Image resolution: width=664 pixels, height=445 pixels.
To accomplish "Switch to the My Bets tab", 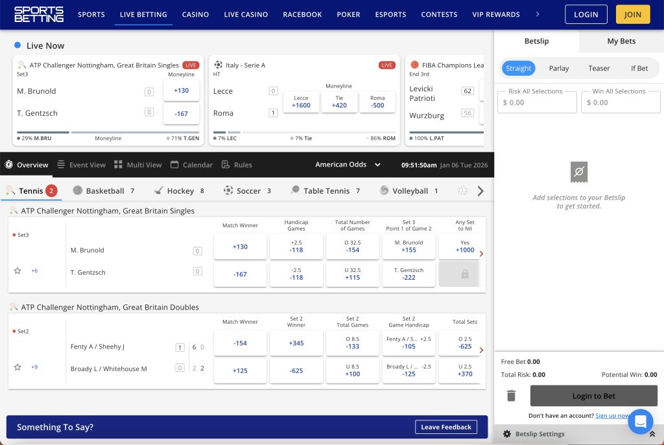I will click(x=620, y=41).
